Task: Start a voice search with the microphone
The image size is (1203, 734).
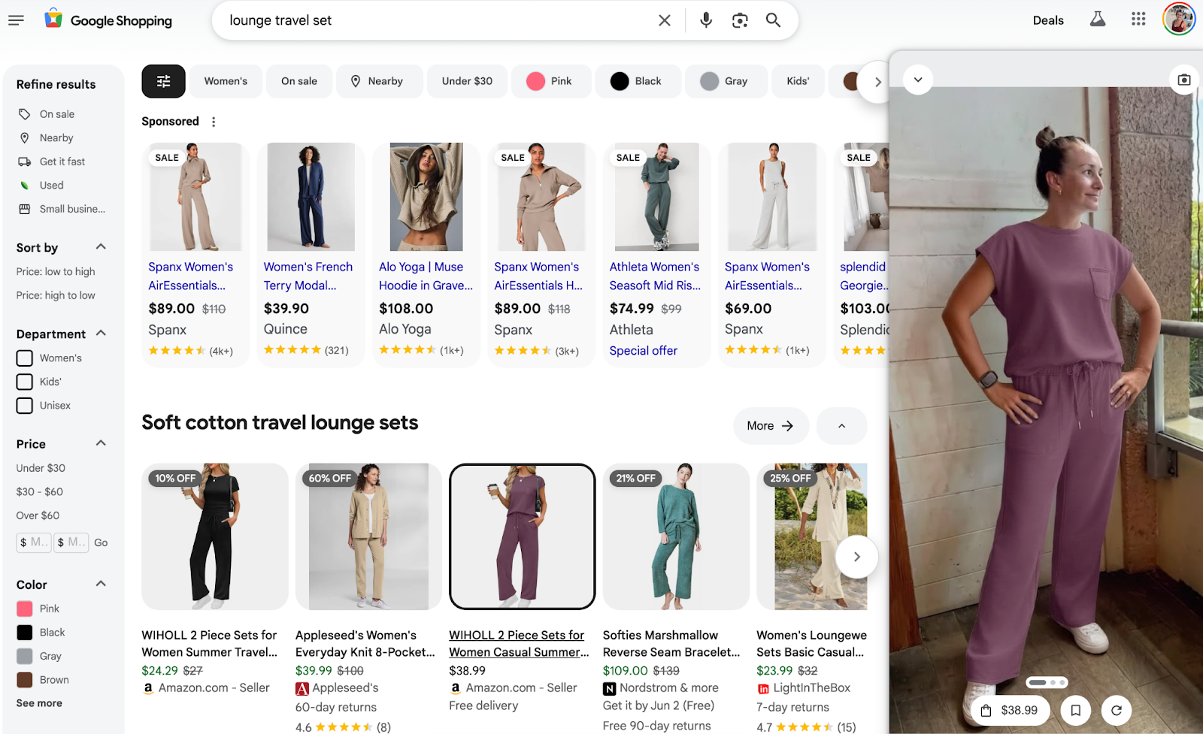Action: click(705, 20)
